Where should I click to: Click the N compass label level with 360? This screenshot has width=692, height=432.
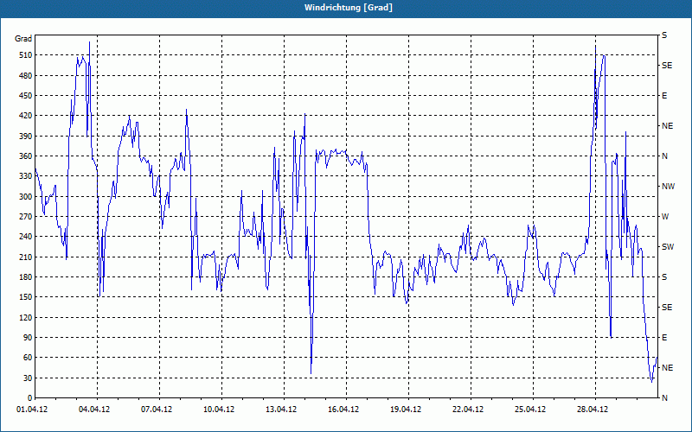[x=665, y=156]
